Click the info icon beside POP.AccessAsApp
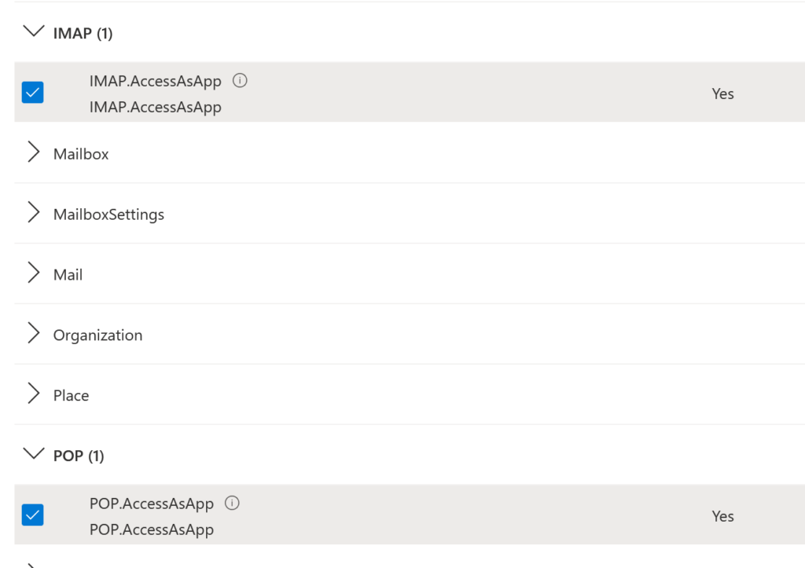The image size is (805, 568). click(x=233, y=503)
